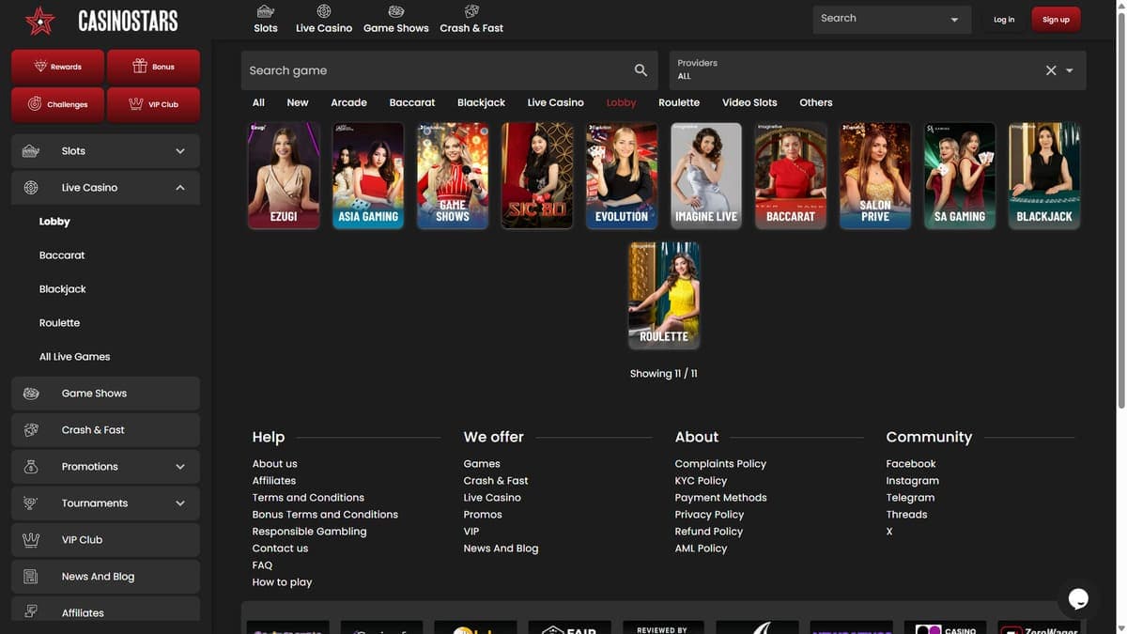Expand the Slots sidebar chevron
The height and width of the screenshot is (634, 1127).
(x=180, y=151)
